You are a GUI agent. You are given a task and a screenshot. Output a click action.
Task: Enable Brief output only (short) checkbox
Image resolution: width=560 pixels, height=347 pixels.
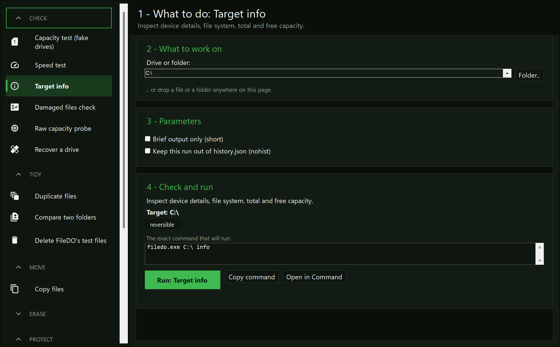tap(148, 139)
